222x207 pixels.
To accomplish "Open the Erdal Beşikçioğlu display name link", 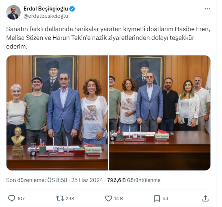I will point(46,9).
